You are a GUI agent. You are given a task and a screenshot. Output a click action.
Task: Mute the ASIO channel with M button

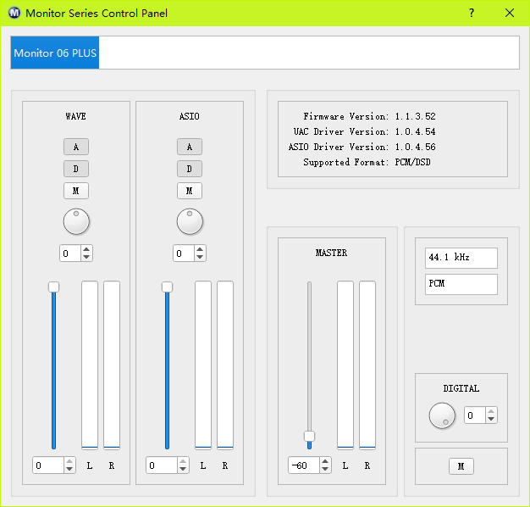[x=190, y=191]
